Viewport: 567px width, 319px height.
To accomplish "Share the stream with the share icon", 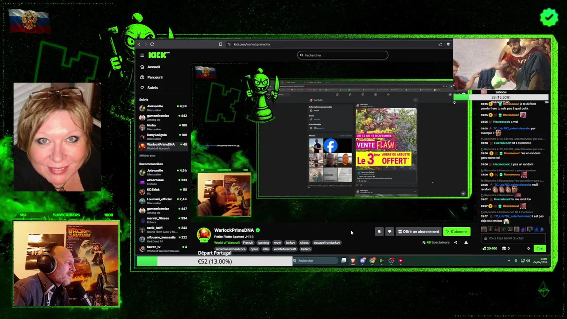I will coord(455,242).
